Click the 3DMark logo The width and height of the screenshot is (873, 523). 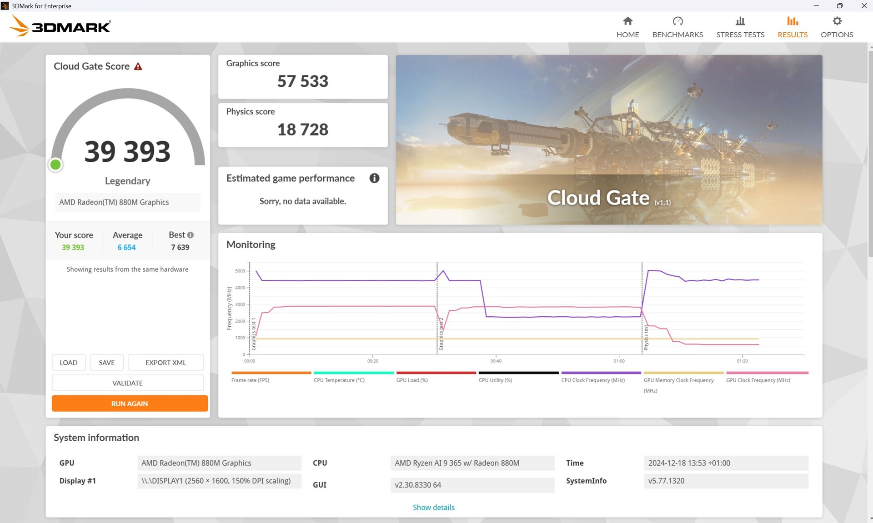60,26
